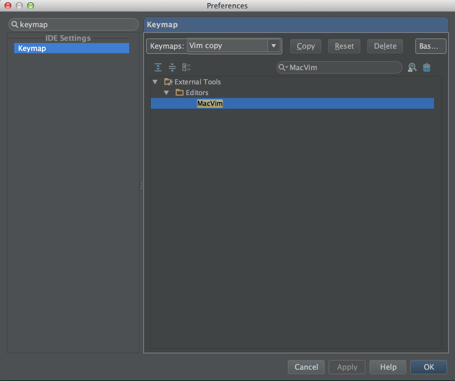Screen dimensions: 455x381
Task: Open the Keymaps dropdown arrow
Action: (x=274, y=46)
